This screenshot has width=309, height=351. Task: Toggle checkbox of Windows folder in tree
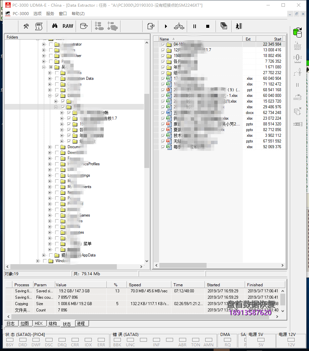click(45, 261)
